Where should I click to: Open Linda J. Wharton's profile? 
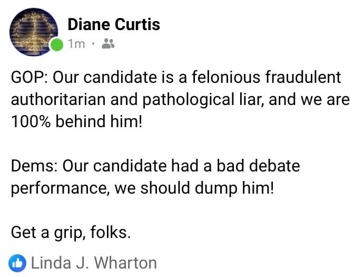coord(94,262)
